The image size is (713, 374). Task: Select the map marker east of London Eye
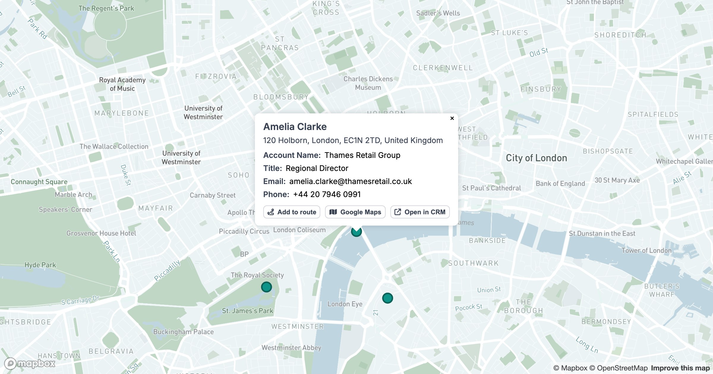387,298
